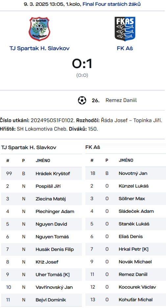Click the TJ Spartak H. Slavkov lineup heading
The height and width of the screenshot is (308, 166).
tap(29, 148)
